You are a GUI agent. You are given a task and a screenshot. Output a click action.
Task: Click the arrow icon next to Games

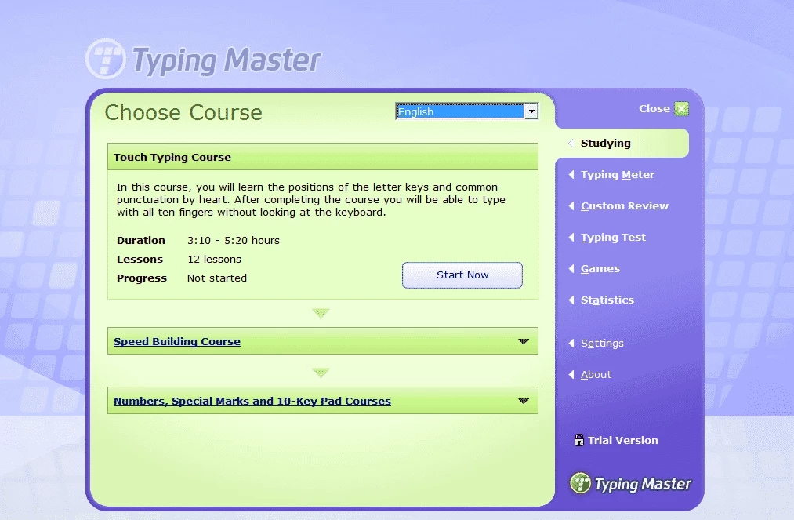click(x=571, y=269)
